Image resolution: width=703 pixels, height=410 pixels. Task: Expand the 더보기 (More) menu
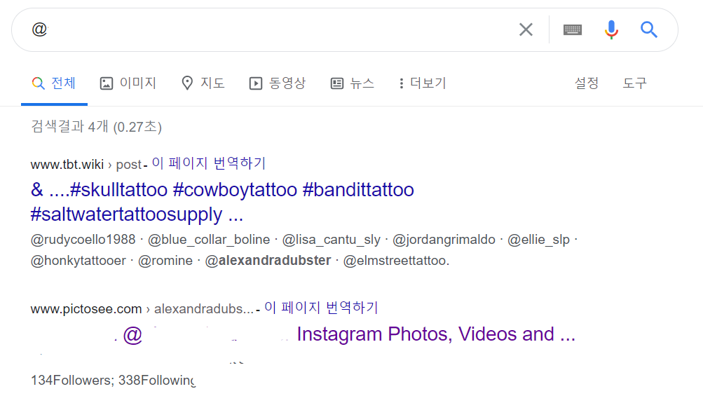pyautogui.click(x=422, y=83)
